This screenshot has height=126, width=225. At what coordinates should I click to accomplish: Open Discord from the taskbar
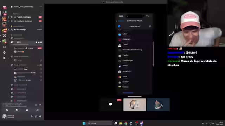point(142,123)
